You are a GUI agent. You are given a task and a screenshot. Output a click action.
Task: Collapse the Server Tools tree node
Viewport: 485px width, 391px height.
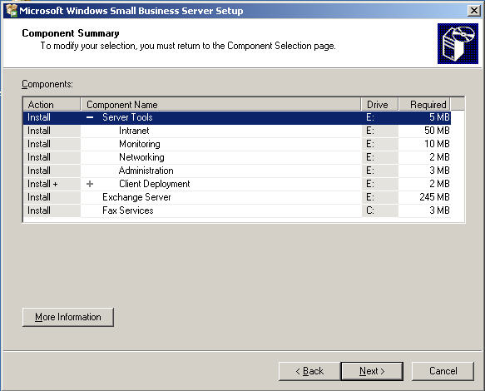point(90,117)
